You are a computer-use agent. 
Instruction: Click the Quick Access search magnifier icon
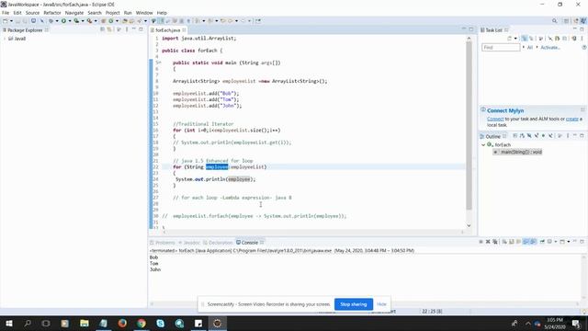(x=554, y=21)
